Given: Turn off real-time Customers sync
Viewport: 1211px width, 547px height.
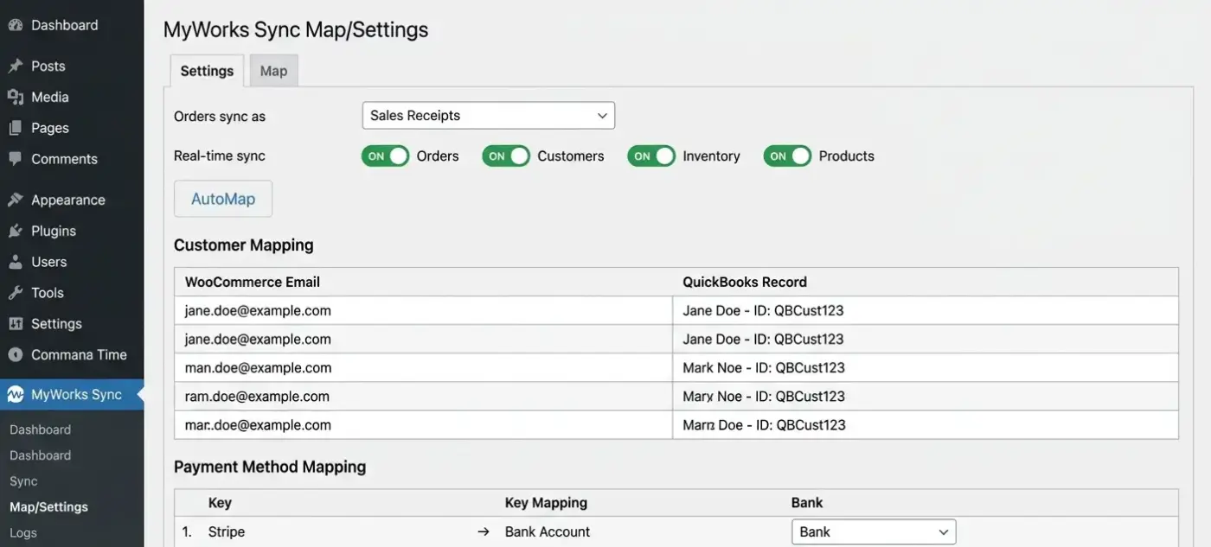Looking at the screenshot, I should point(506,156).
